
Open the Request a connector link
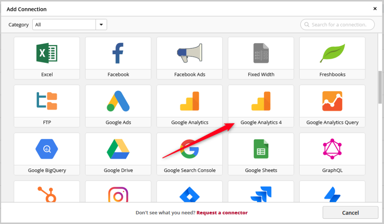click(222, 212)
